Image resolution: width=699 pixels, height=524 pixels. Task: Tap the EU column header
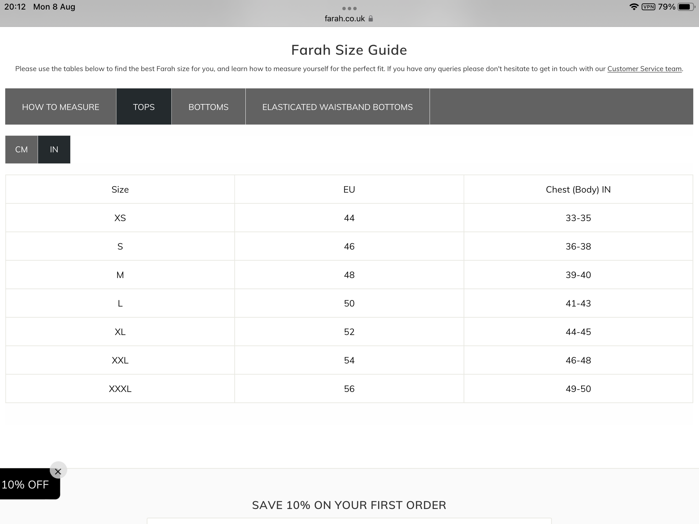coord(349,189)
